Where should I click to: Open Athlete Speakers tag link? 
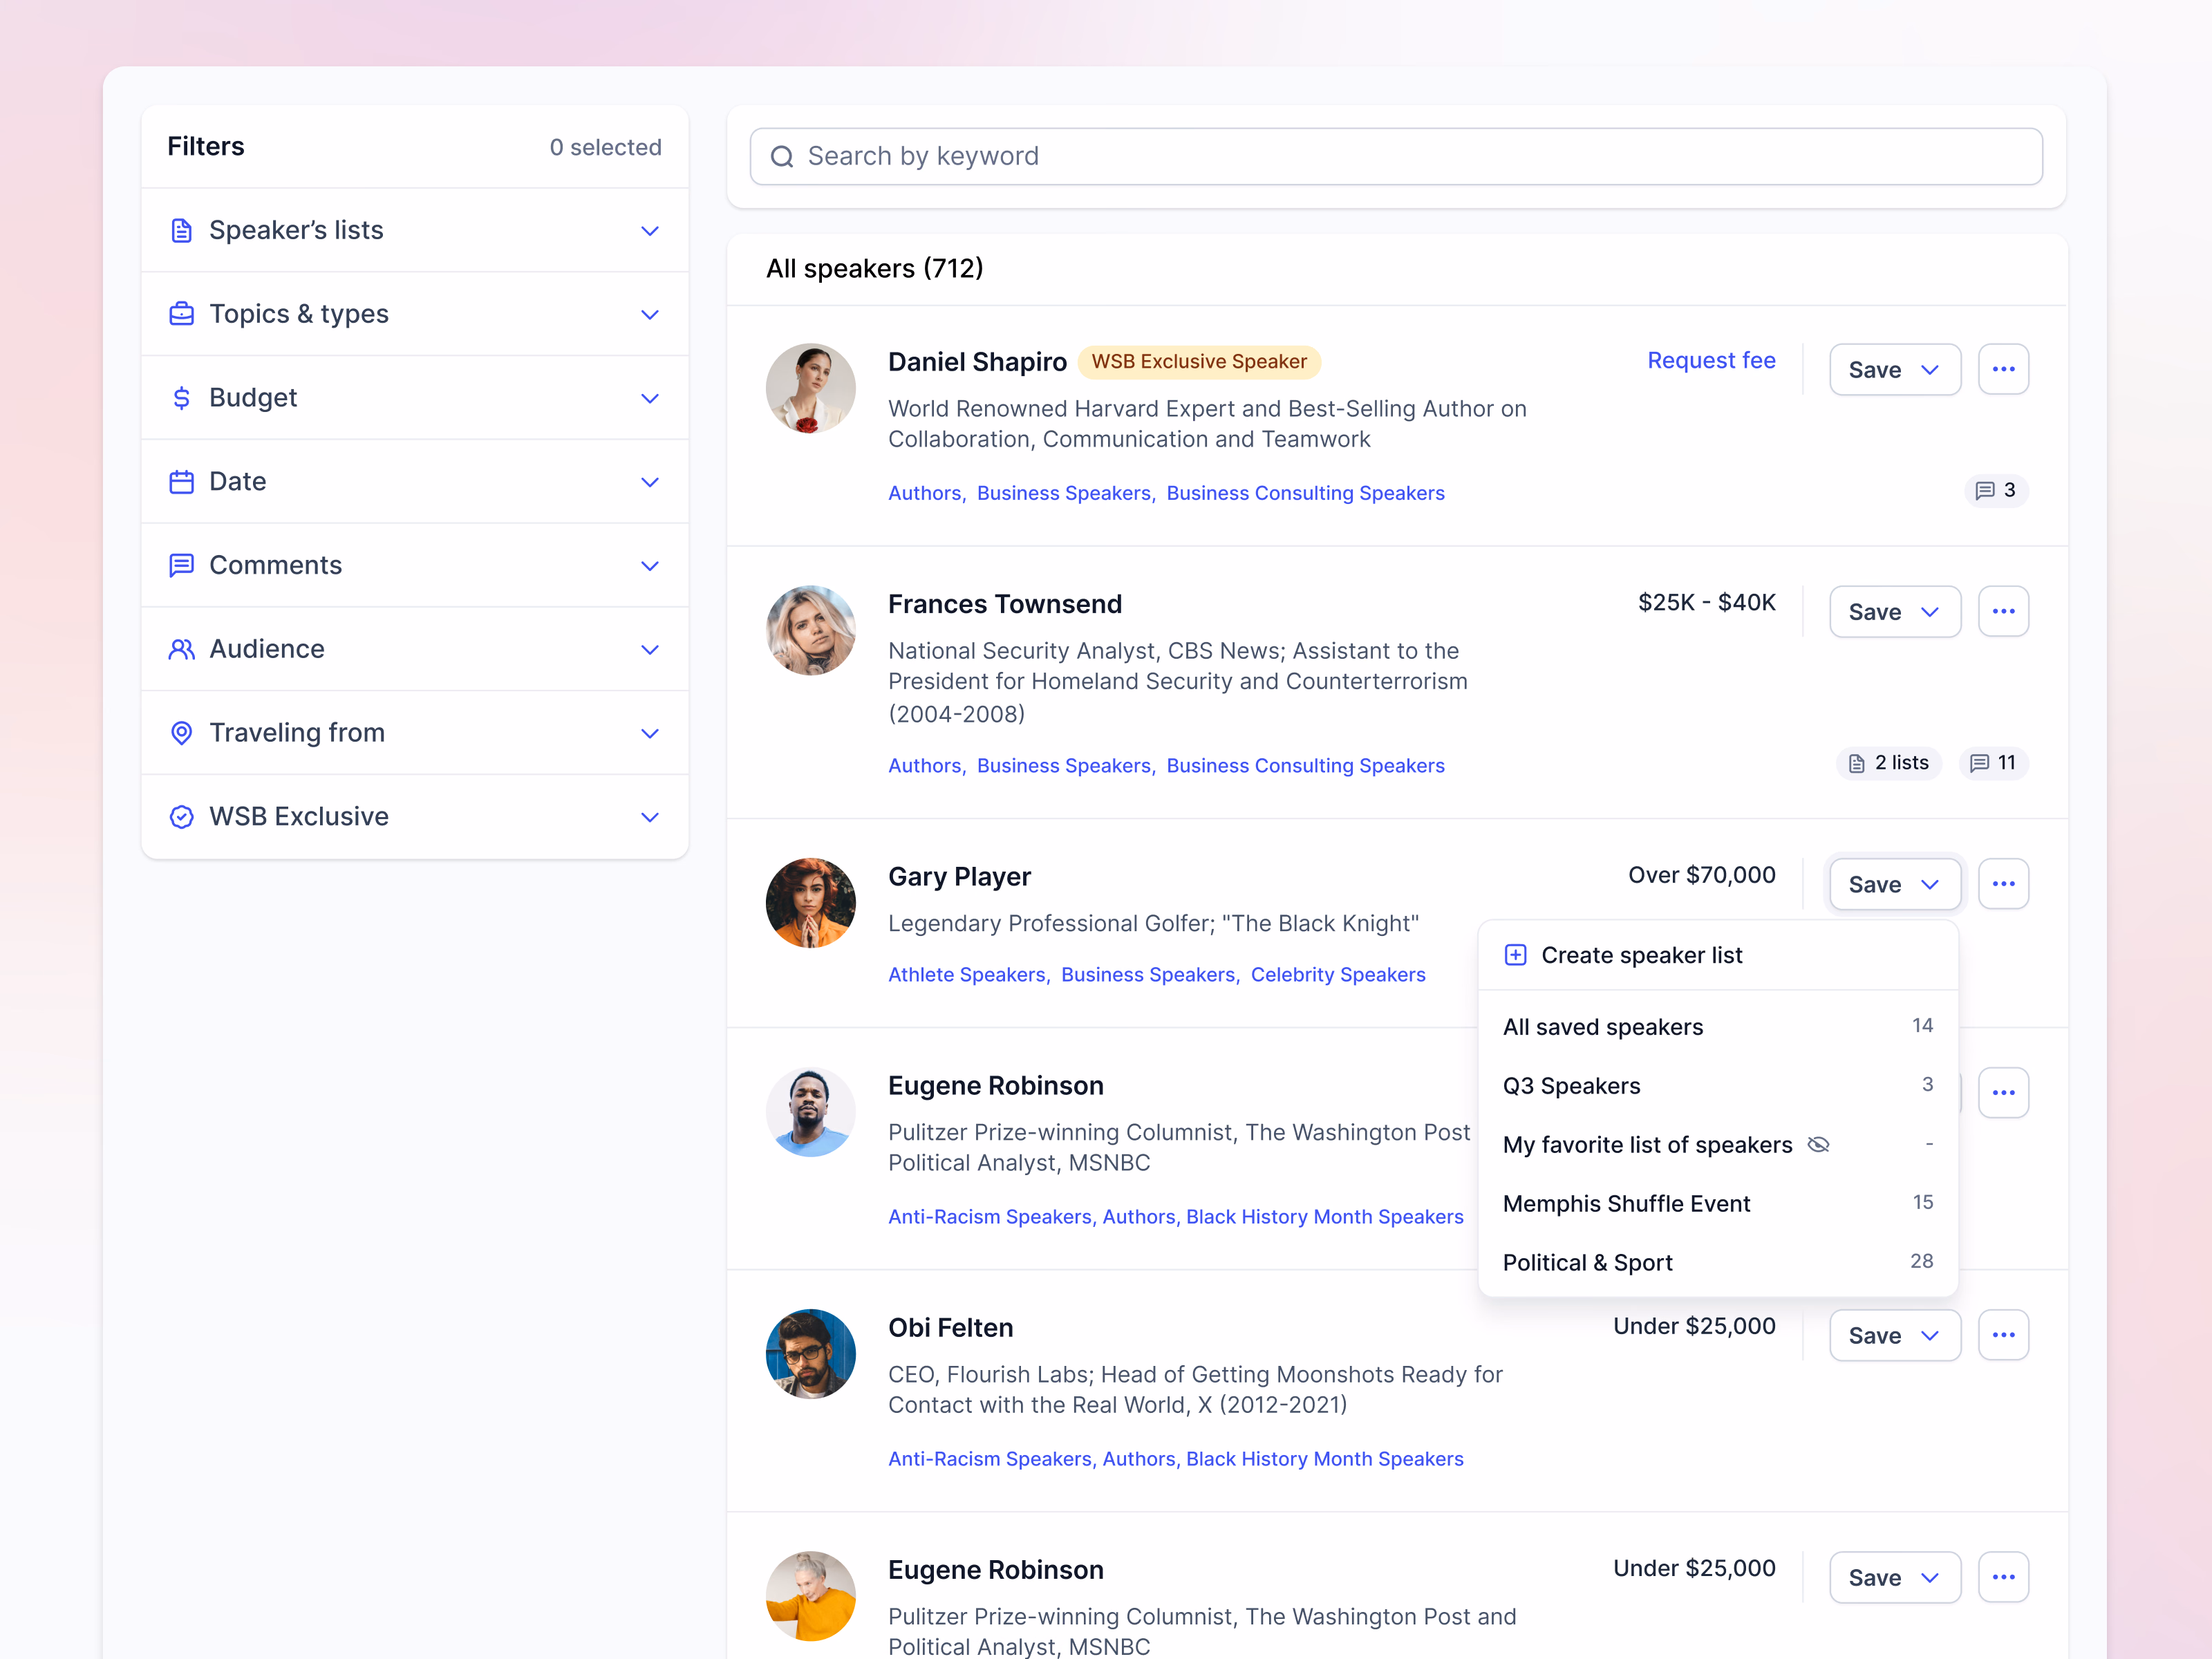(967, 974)
